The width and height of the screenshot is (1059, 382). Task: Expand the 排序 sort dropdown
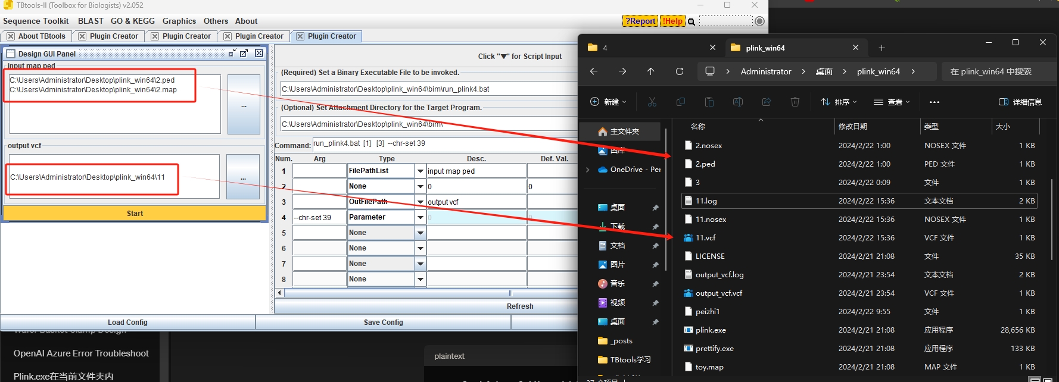click(x=838, y=102)
